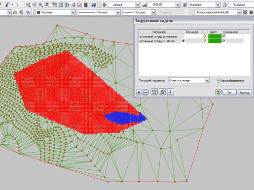The width and height of the screenshot is (254, 190).
Task: Open the samara text style dropdown
Action: click(138, 5)
